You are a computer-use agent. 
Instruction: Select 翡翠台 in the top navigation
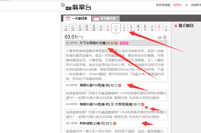click(x=178, y=5)
